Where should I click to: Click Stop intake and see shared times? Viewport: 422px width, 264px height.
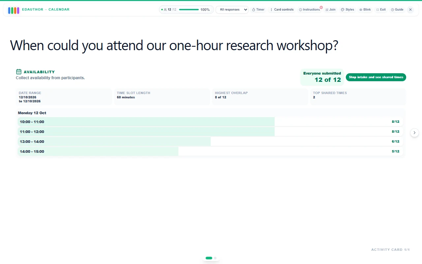pyautogui.click(x=376, y=77)
